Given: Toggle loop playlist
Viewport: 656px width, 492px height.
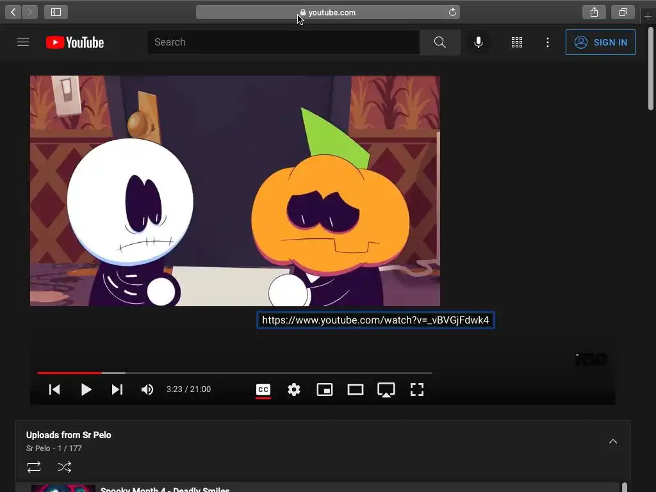Looking at the screenshot, I should [x=34, y=467].
